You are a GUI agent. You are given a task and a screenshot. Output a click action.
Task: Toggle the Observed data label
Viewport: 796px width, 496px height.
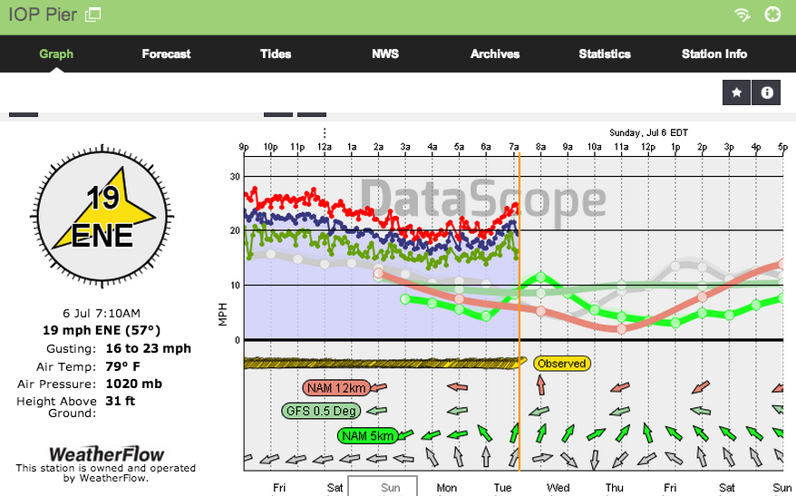[562, 364]
